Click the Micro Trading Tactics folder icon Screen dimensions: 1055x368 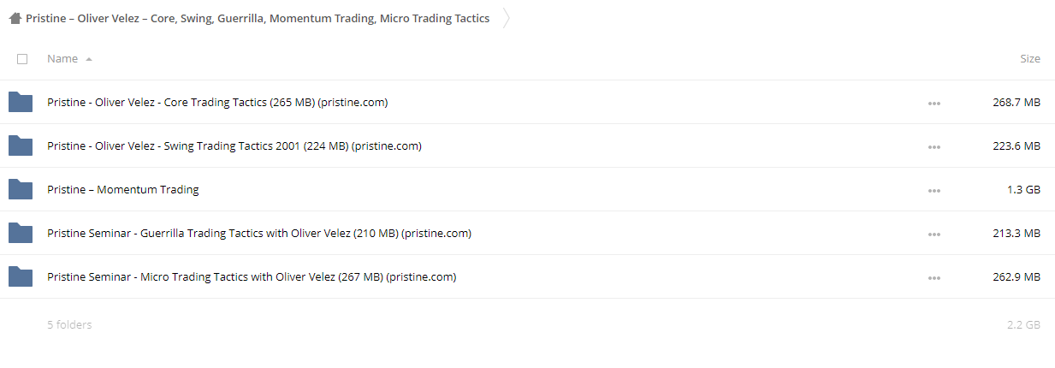click(x=21, y=277)
